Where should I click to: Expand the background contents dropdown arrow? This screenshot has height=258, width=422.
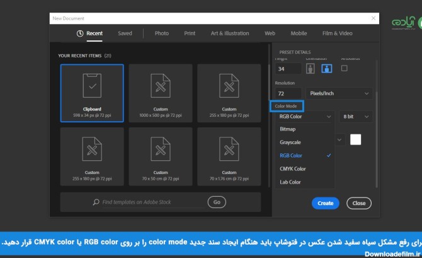(x=339, y=139)
